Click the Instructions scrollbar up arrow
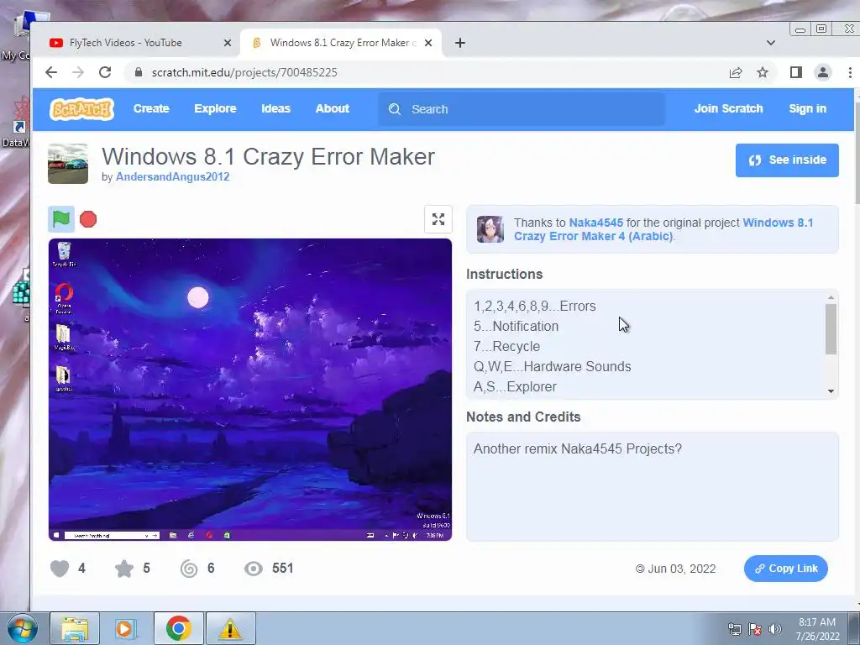860x645 pixels. click(831, 297)
